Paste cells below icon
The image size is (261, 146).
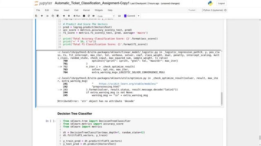click(x=58, y=16)
